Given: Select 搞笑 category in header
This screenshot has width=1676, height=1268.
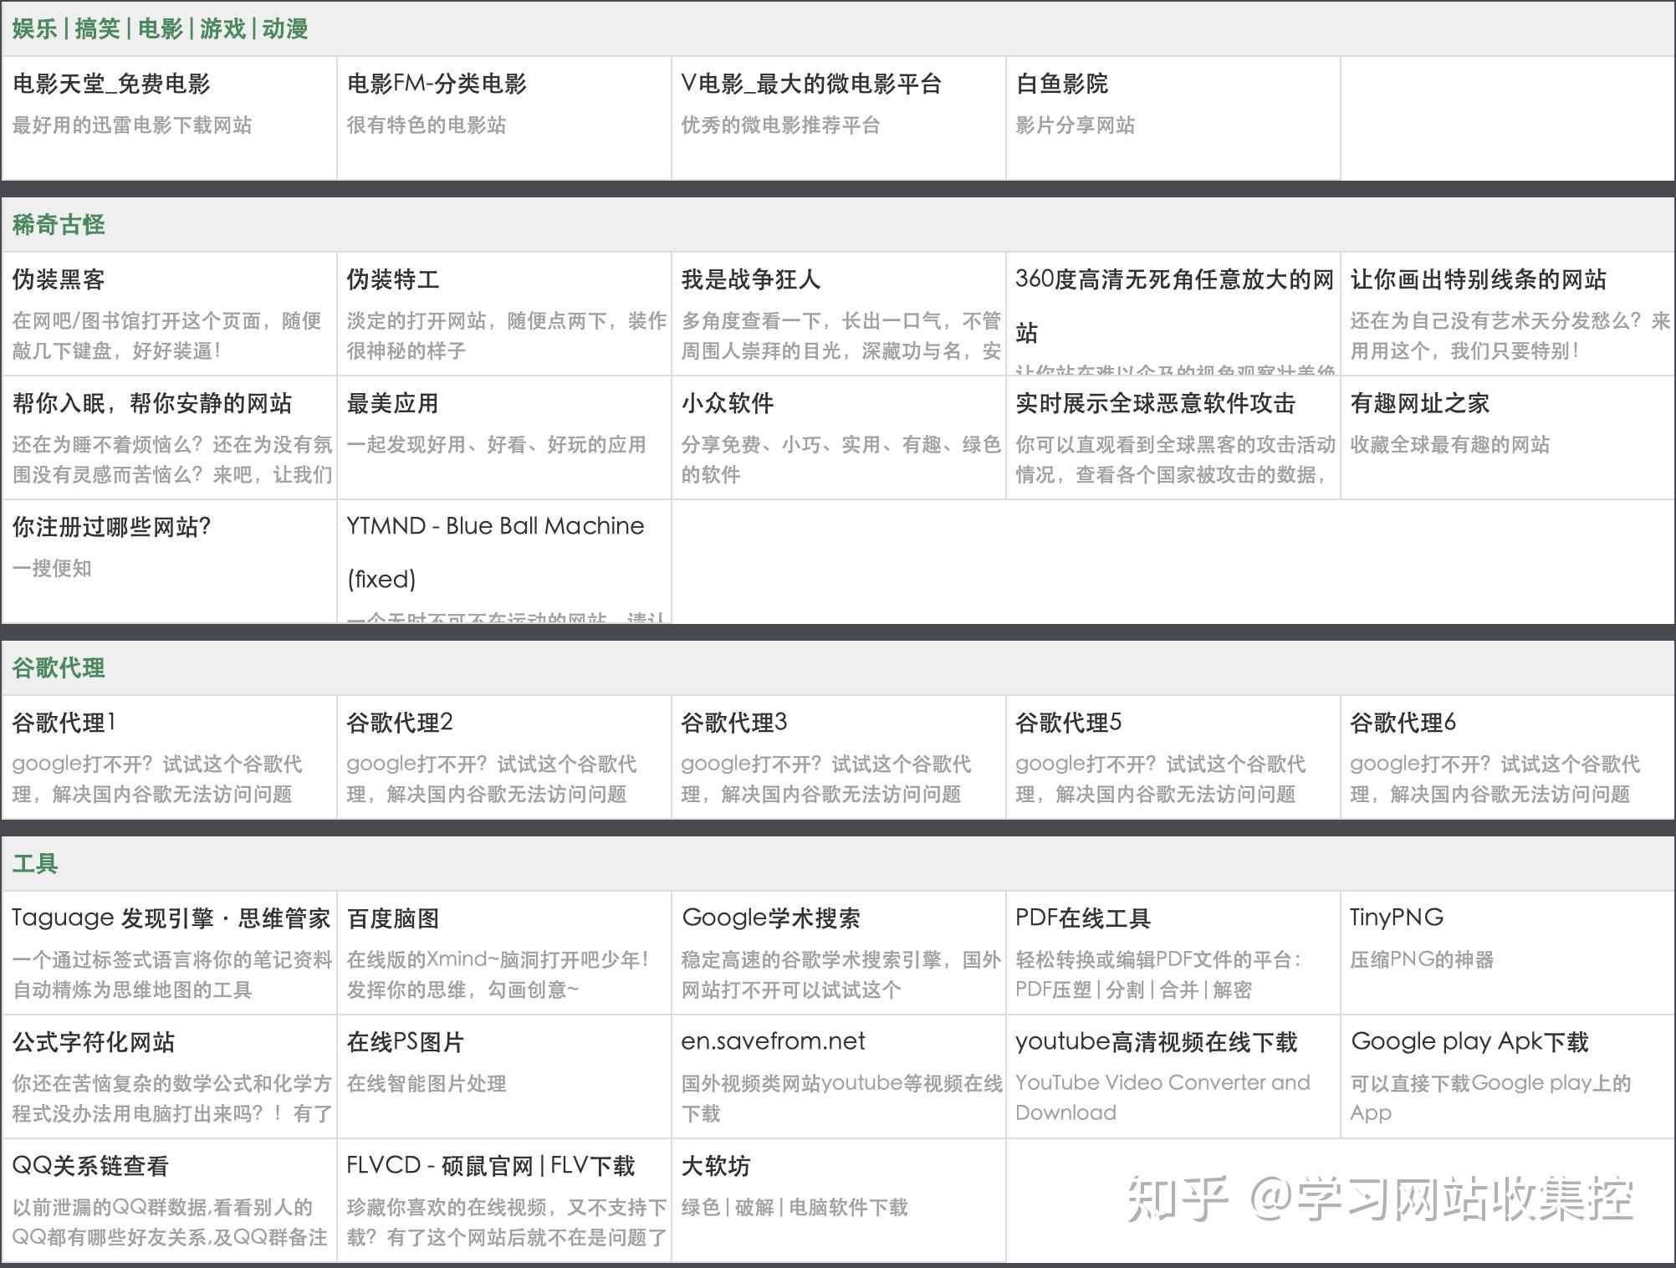Looking at the screenshot, I should point(97,28).
